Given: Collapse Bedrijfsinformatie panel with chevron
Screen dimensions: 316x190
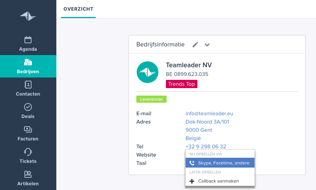Looking at the screenshot, I should coord(207,45).
